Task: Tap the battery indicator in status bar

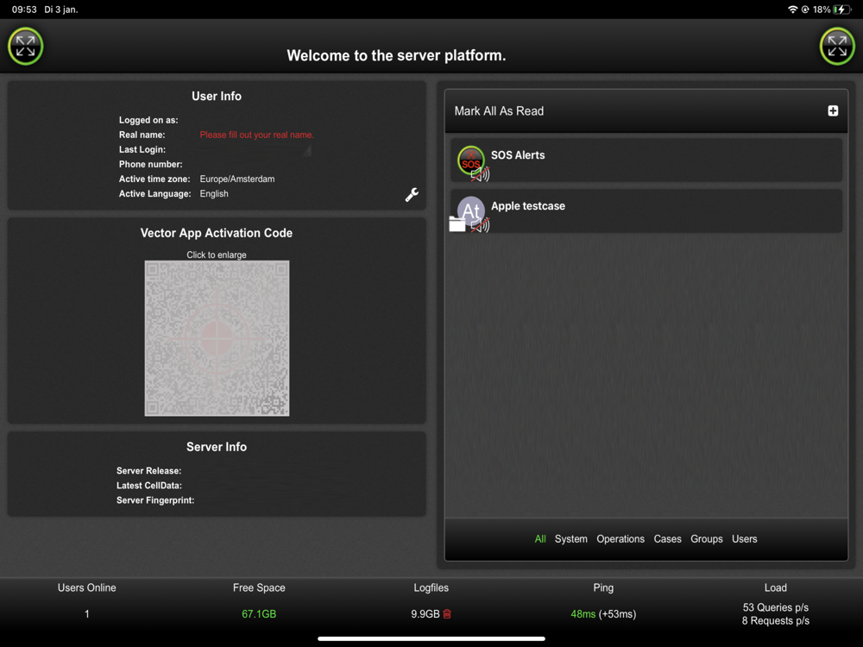Action: [842, 9]
